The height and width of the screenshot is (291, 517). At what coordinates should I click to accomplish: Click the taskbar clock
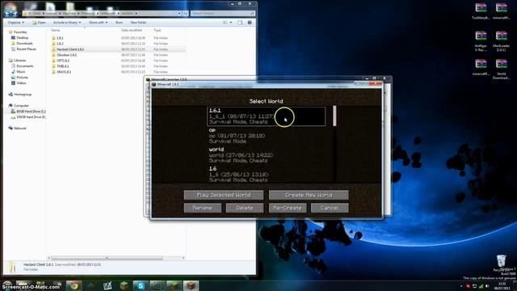pos(502,285)
